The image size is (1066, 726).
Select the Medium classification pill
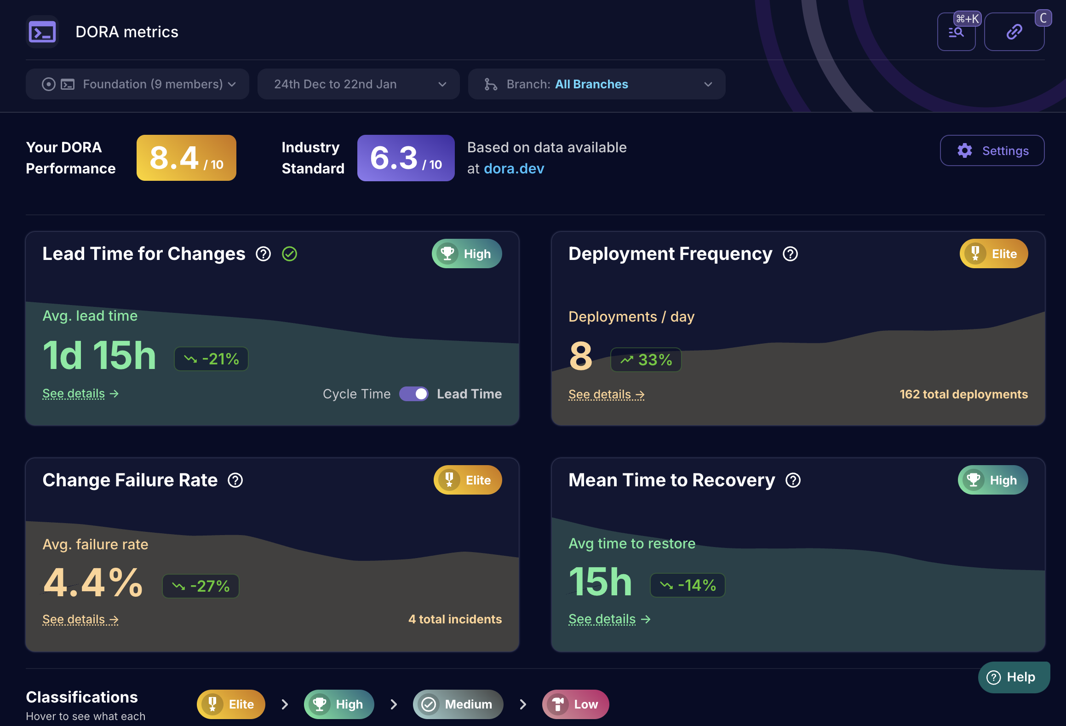[458, 704]
